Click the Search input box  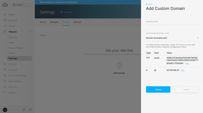(22, 5)
